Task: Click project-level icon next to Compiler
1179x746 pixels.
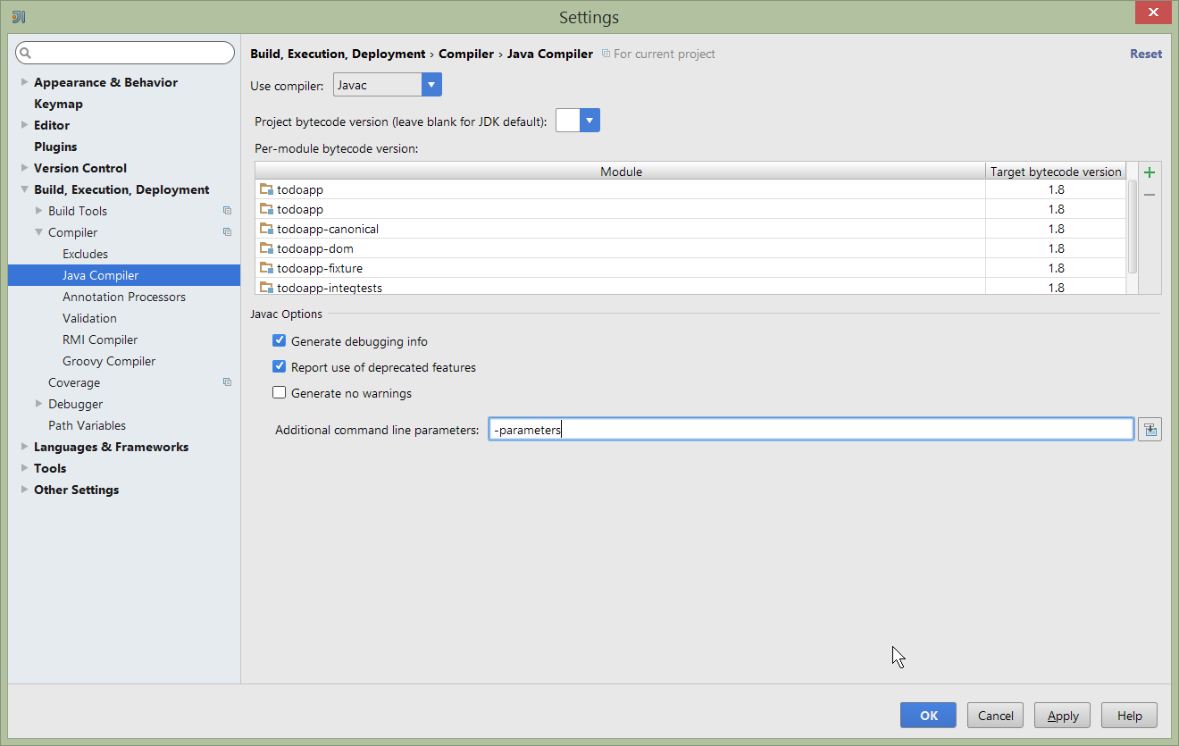Action: pyautogui.click(x=227, y=232)
